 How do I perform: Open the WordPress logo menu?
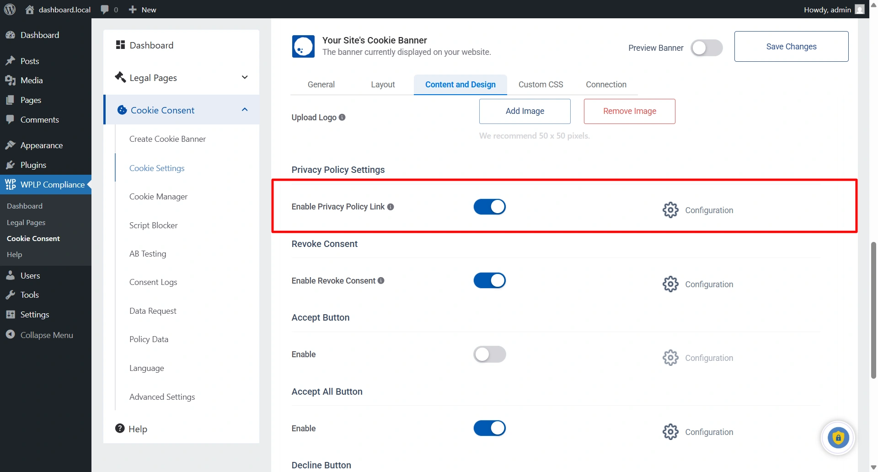coord(10,9)
